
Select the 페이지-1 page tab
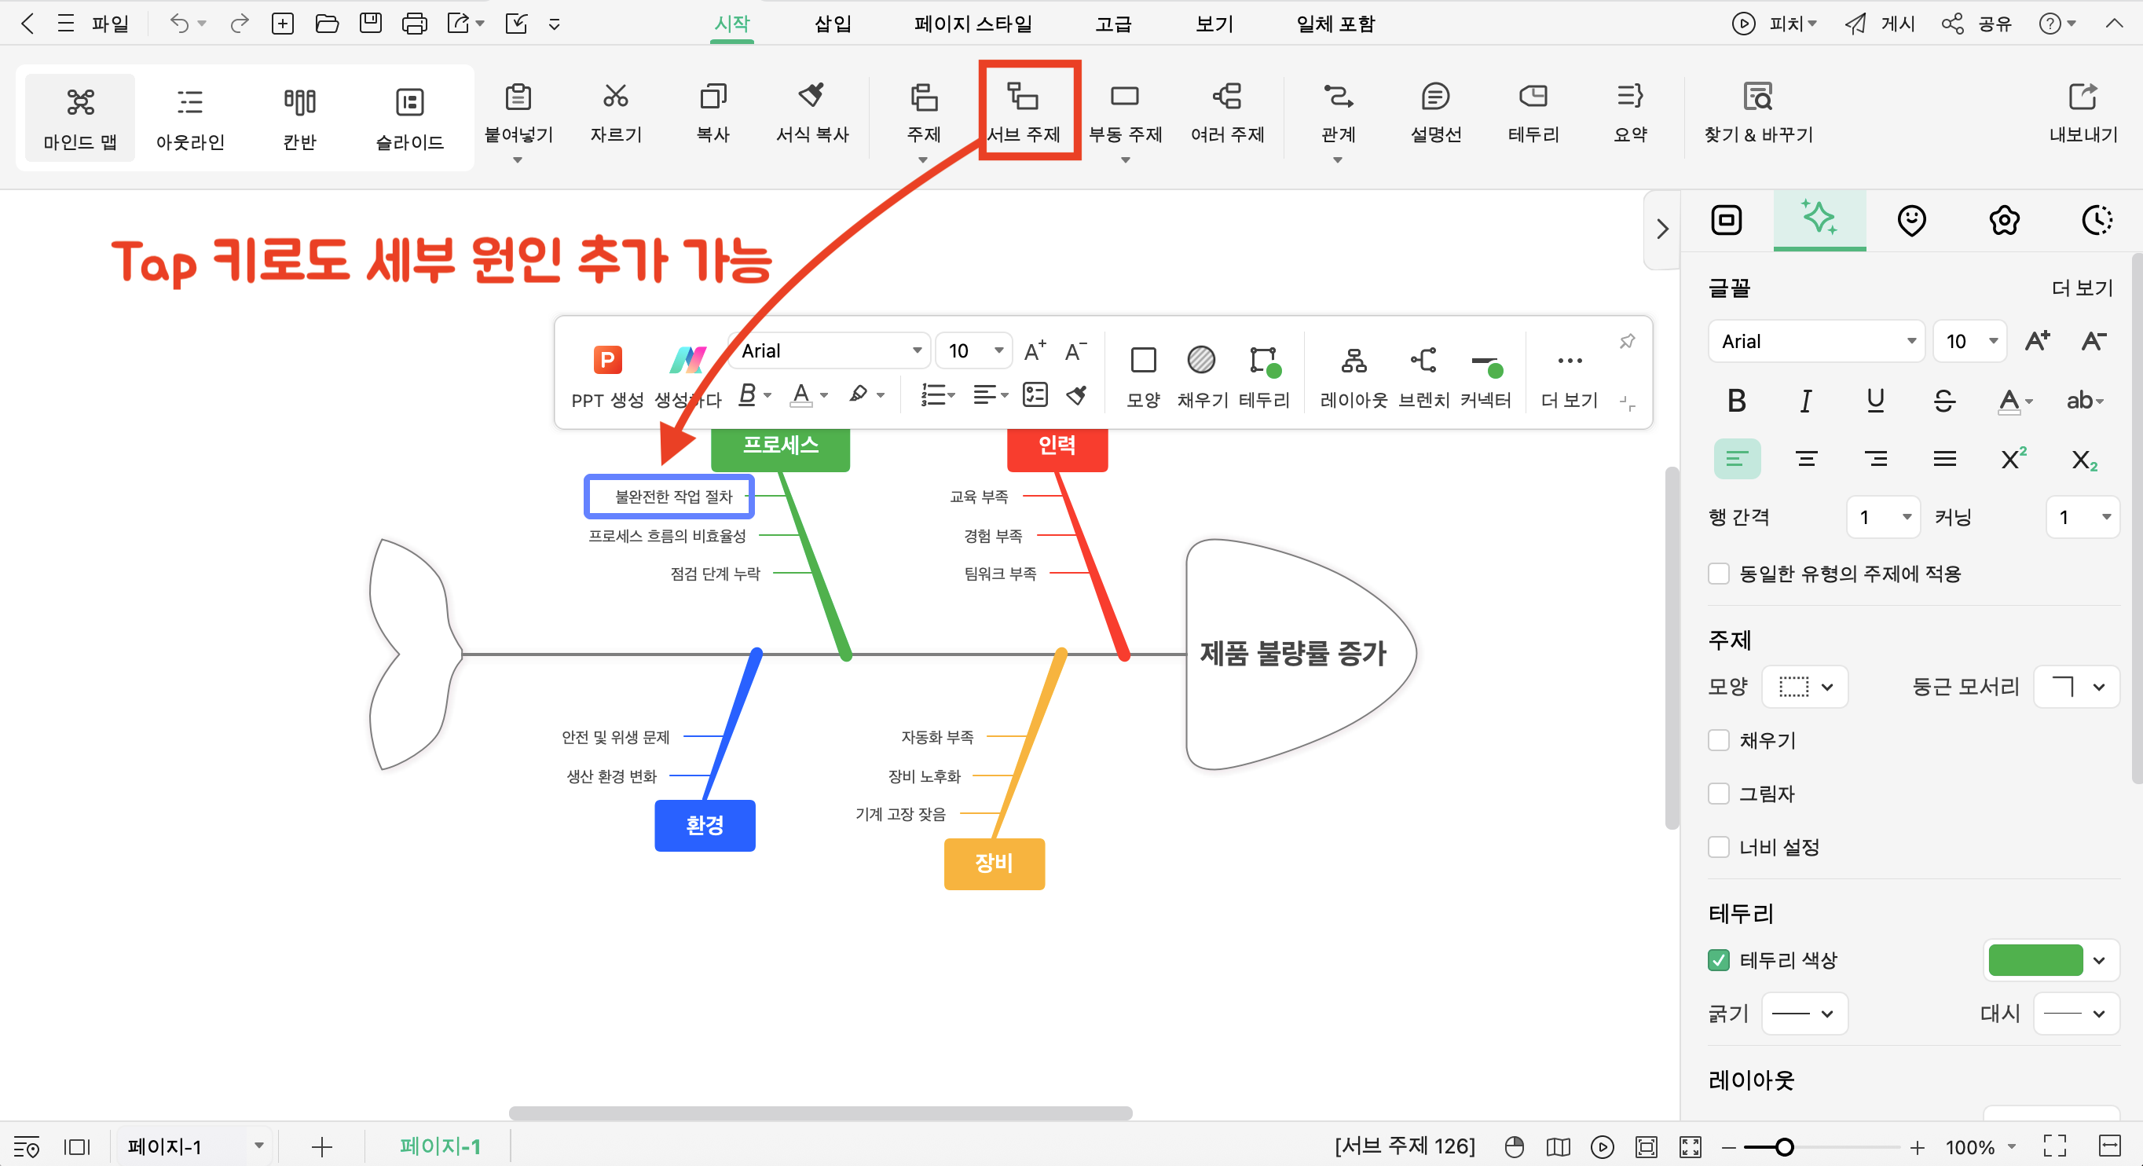click(x=440, y=1146)
